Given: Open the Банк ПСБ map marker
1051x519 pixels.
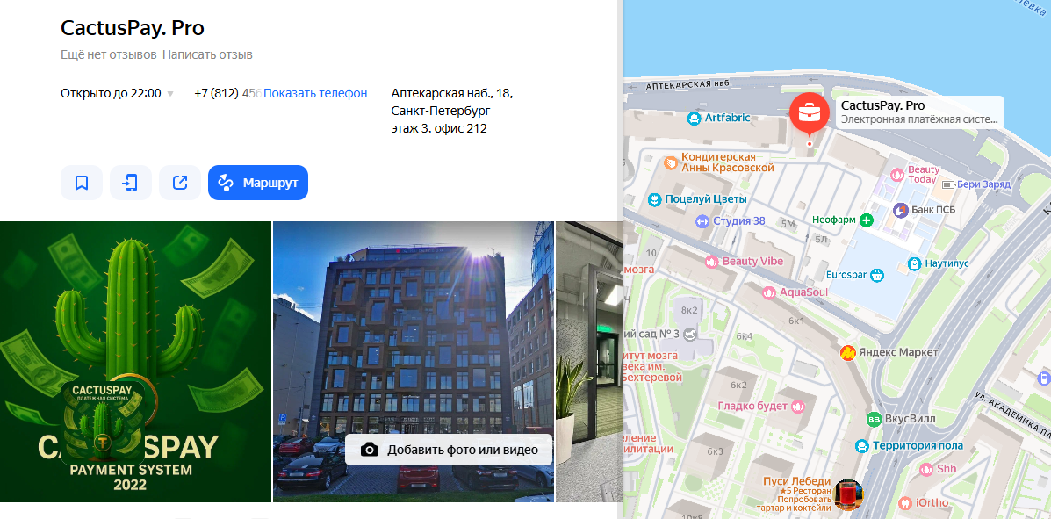Looking at the screenshot, I should click(x=901, y=211).
